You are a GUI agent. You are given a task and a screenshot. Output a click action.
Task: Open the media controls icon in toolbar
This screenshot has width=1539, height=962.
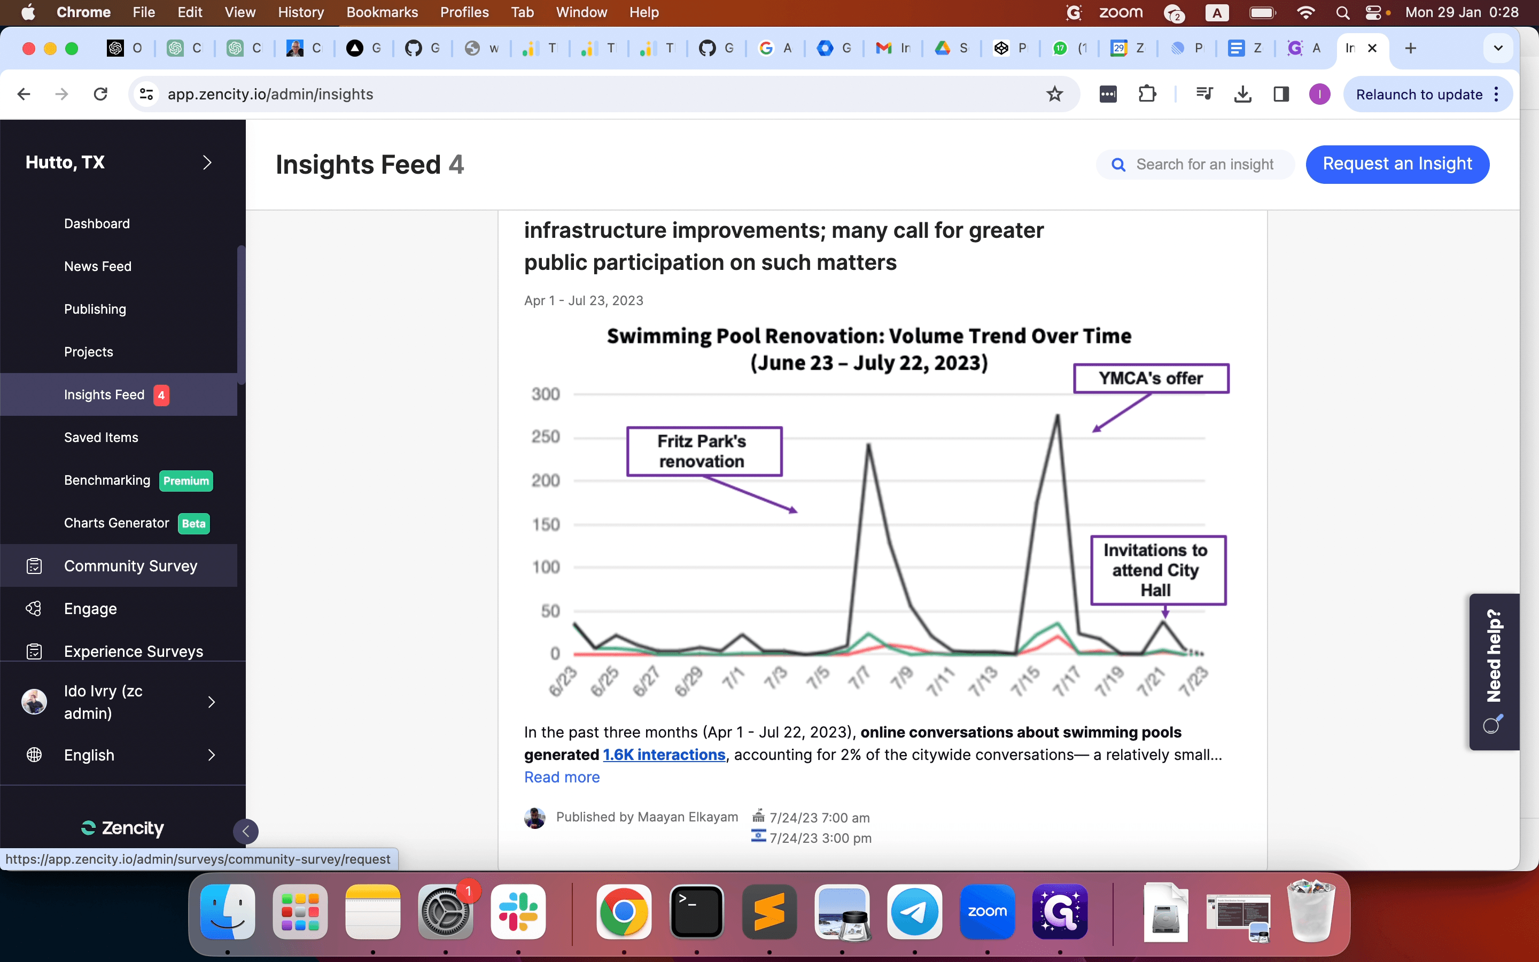[1204, 94]
